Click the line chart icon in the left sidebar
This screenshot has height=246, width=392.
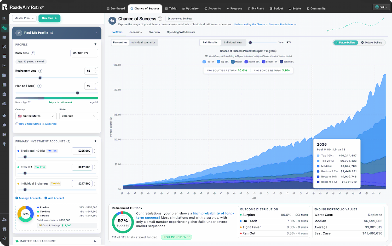click(x=4, y=66)
